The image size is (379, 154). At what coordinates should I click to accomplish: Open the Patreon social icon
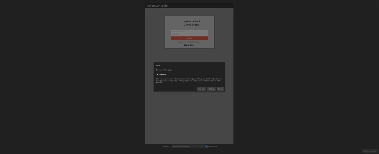coord(194,45)
